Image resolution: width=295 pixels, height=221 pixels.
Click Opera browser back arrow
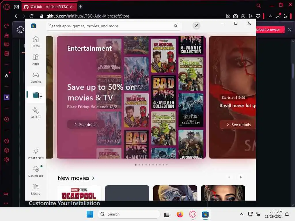[x=16, y=16]
